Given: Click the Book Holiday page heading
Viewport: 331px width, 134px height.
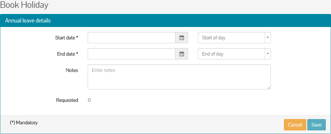Looking at the screenshot, I should pyautogui.click(x=24, y=5).
